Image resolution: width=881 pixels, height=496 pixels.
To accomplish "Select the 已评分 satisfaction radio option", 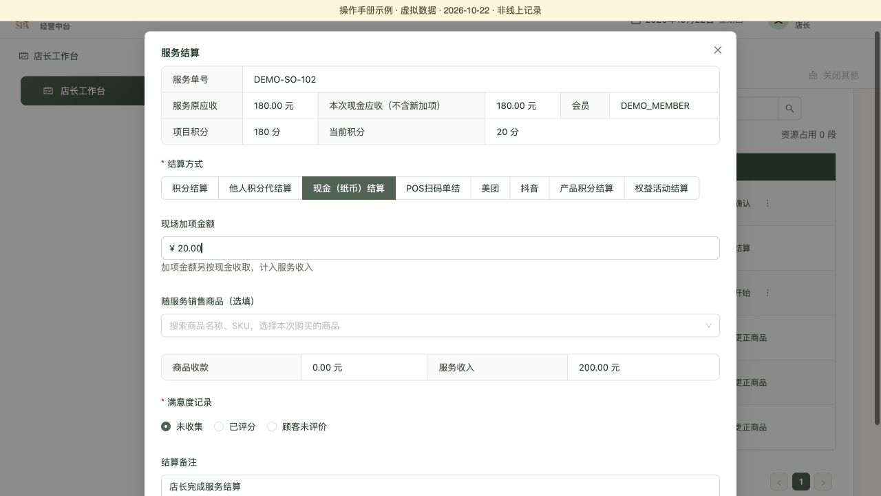I will point(219,426).
